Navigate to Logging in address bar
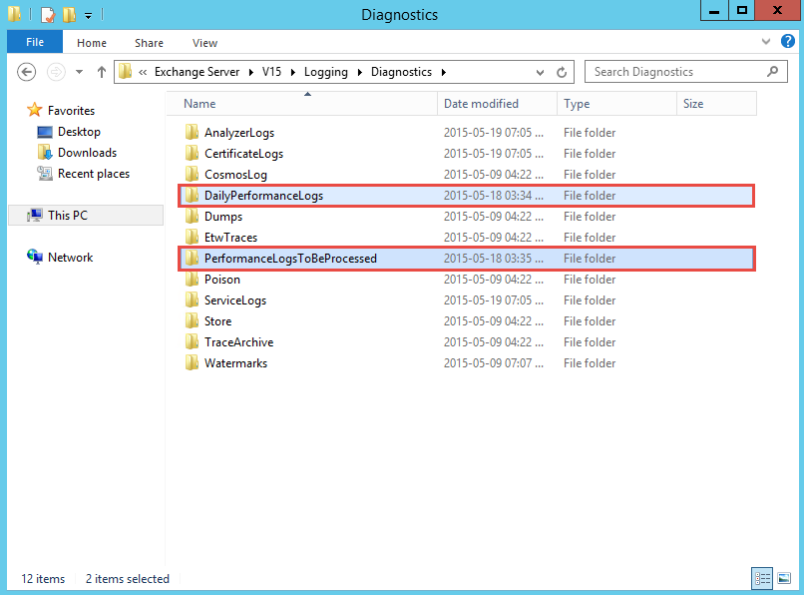The height and width of the screenshot is (595, 804). [326, 72]
